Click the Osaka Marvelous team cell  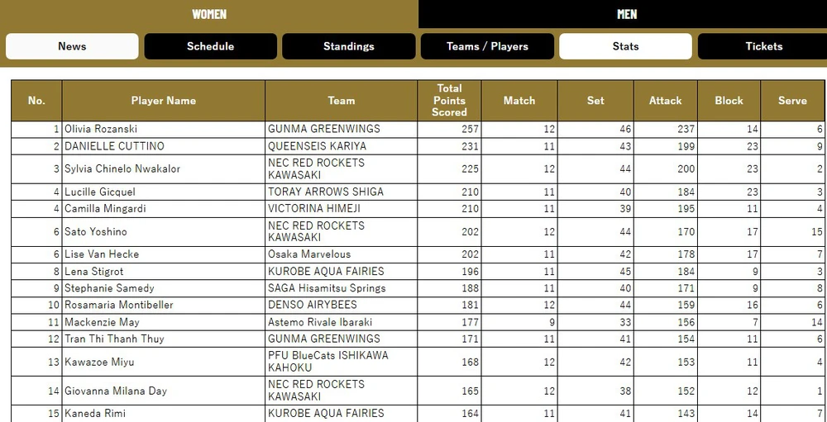pyautogui.click(x=309, y=254)
